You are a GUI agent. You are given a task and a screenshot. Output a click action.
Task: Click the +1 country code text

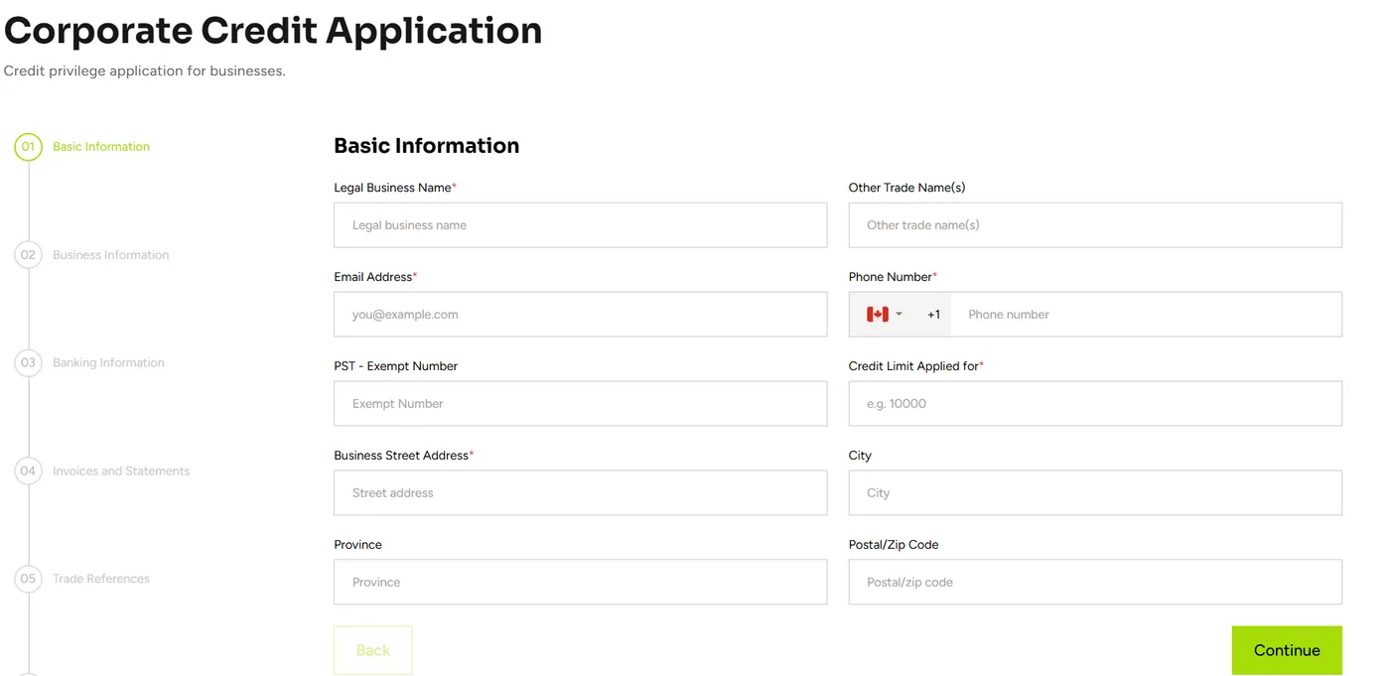[933, 315]
